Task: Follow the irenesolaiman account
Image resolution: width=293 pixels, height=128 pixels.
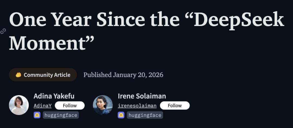Action: pyautogui.click(x=175, y=106)
